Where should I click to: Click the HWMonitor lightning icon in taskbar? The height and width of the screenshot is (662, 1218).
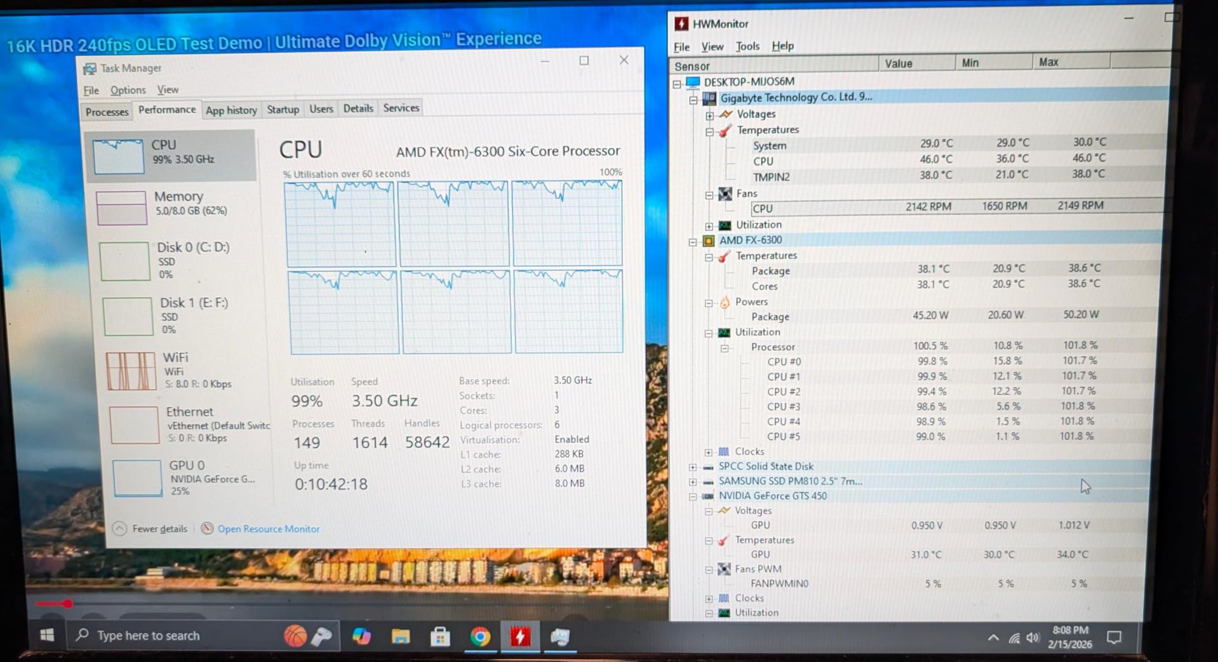click(x=520, y=637)
